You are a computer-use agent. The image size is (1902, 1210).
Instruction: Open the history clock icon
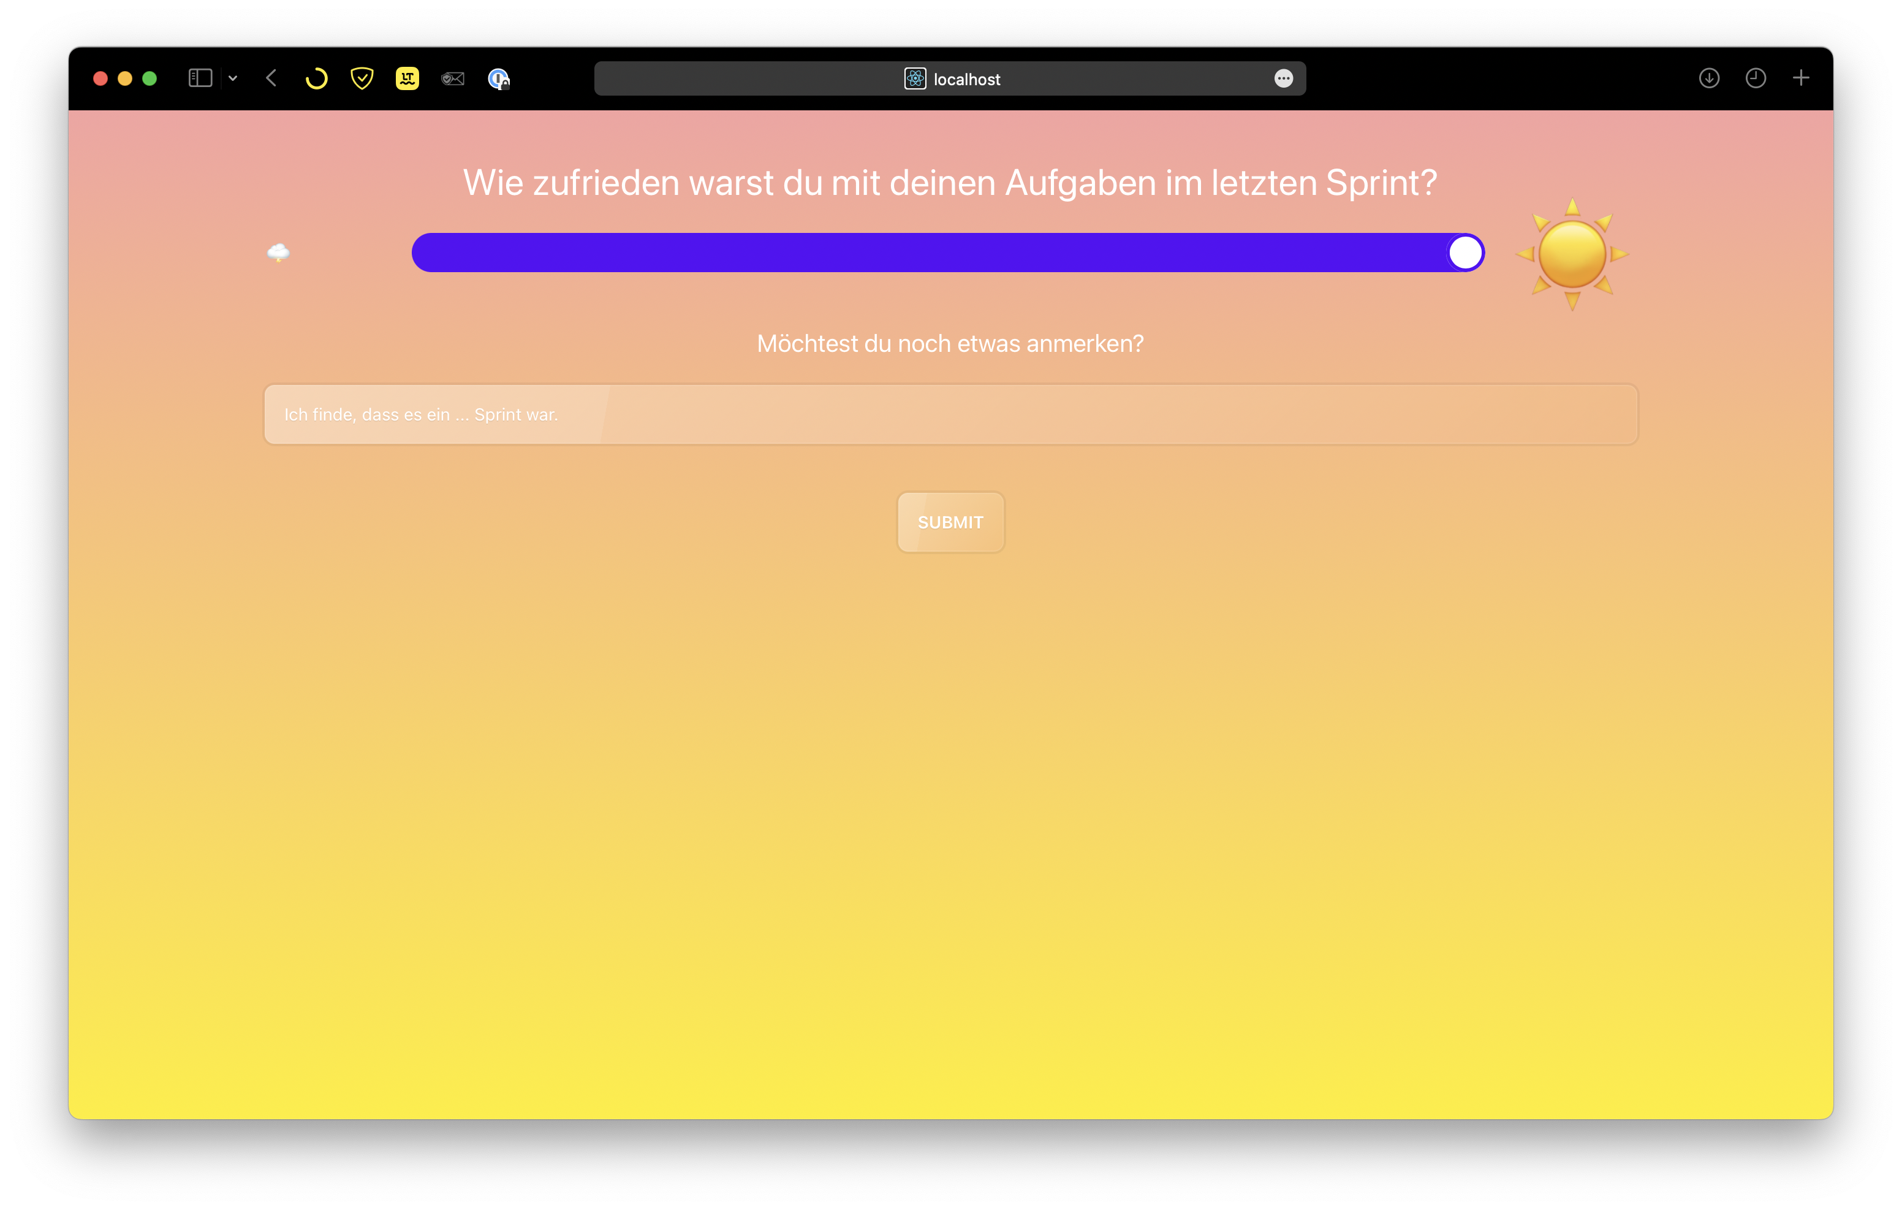(1755, 78)
